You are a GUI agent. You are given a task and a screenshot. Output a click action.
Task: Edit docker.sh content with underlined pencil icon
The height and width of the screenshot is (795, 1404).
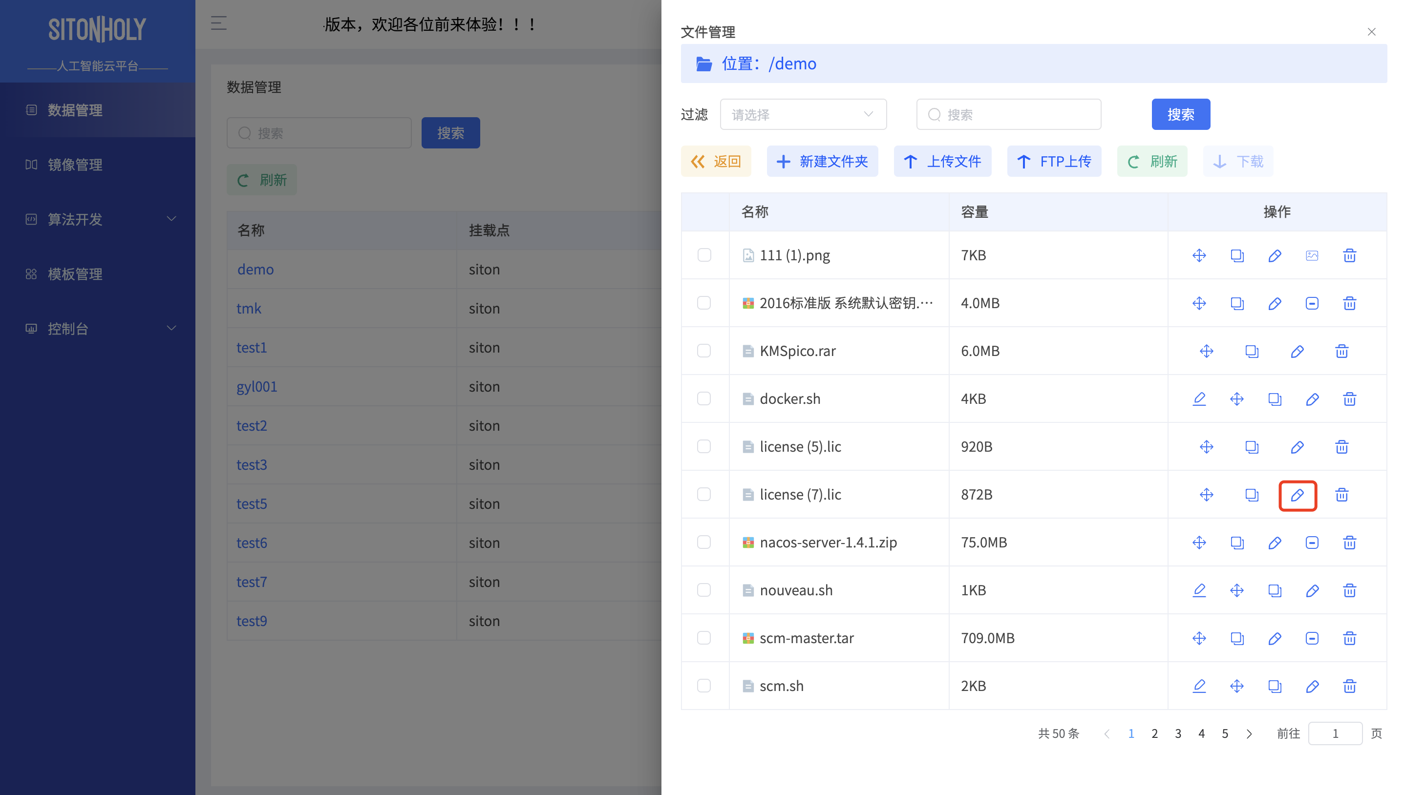(x=1199, y=398)
